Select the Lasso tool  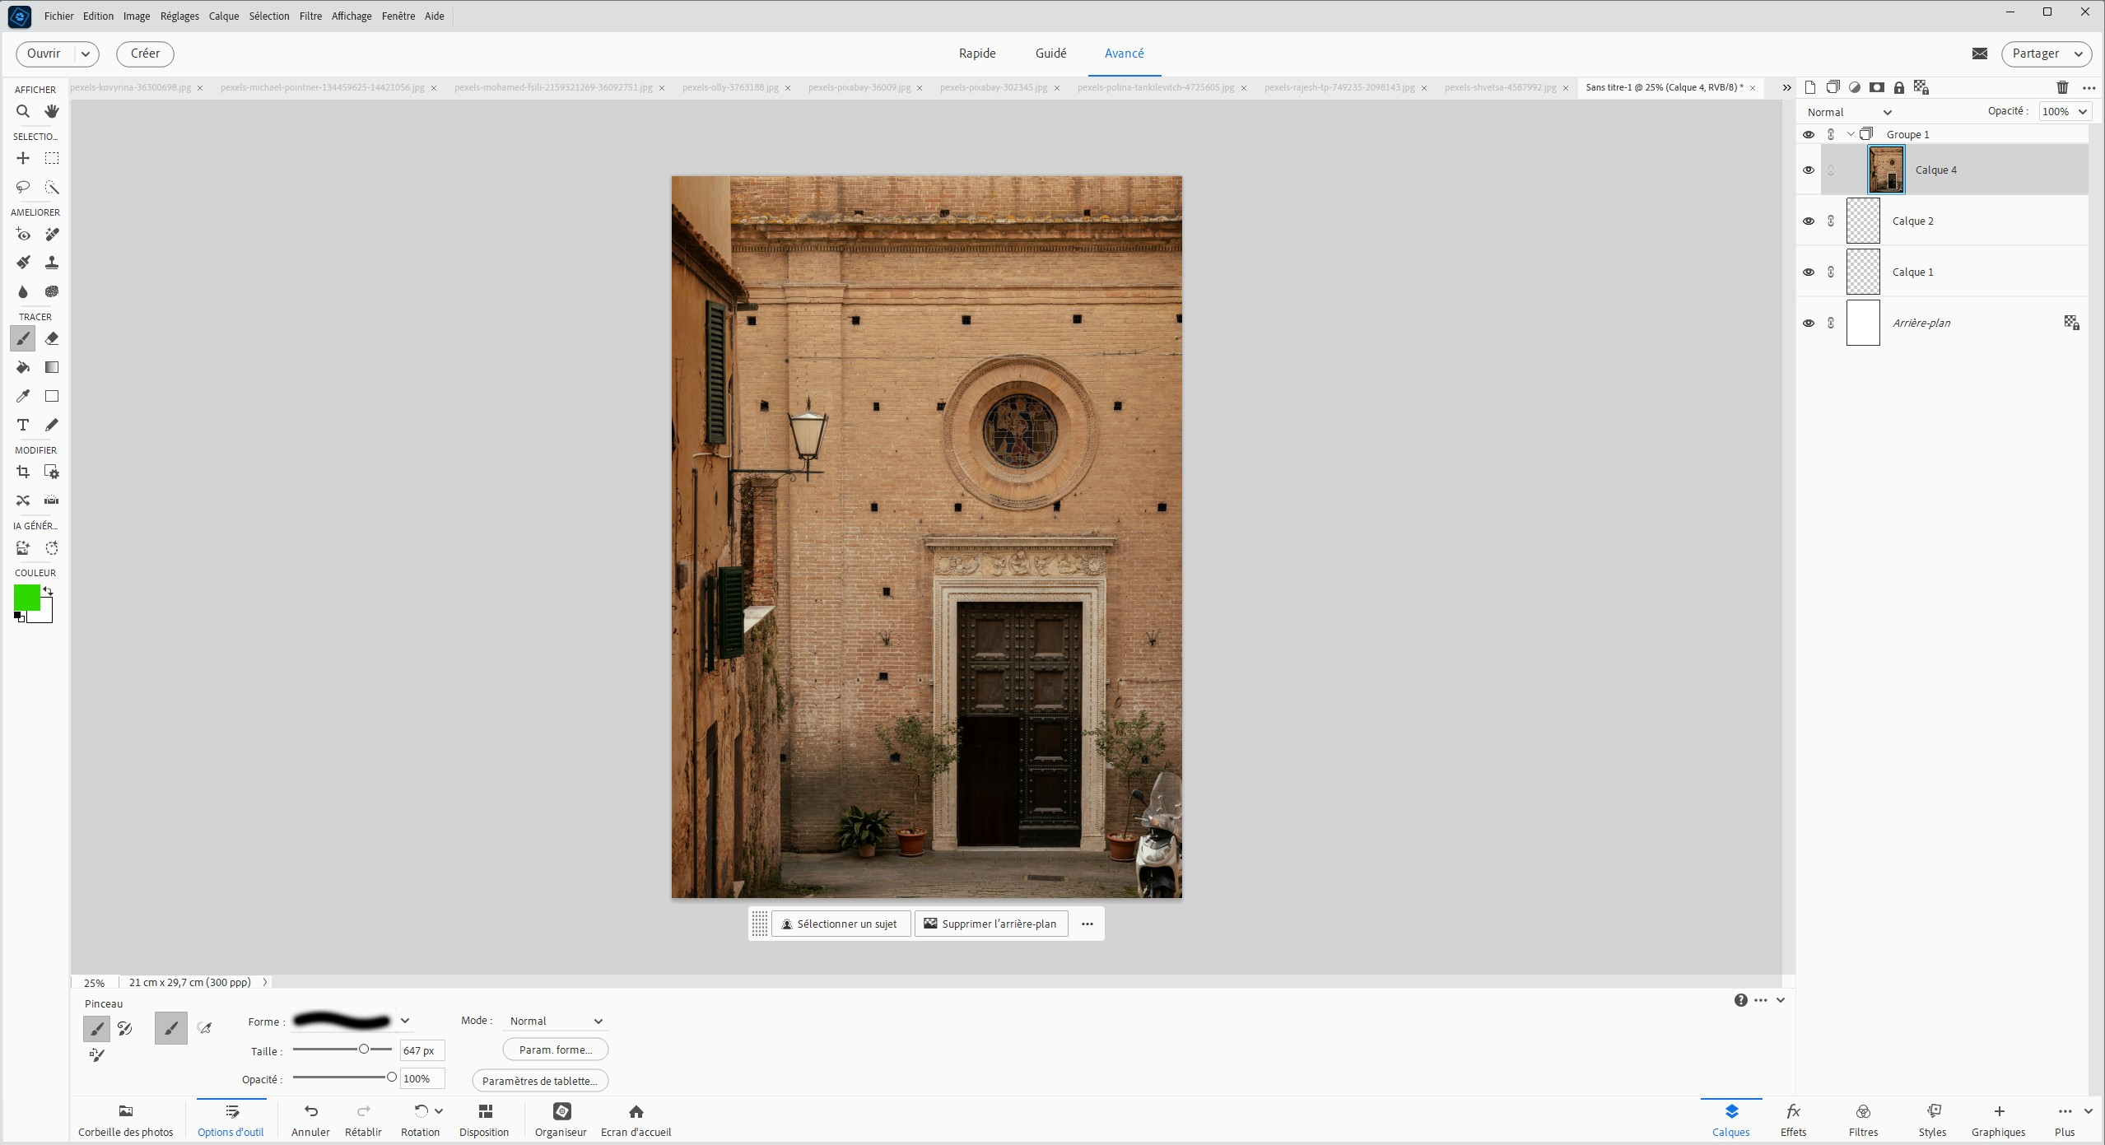23,188
